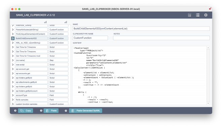Open the settings gear in header
This screenshot has height=127, width=222.
click(206, 15)
